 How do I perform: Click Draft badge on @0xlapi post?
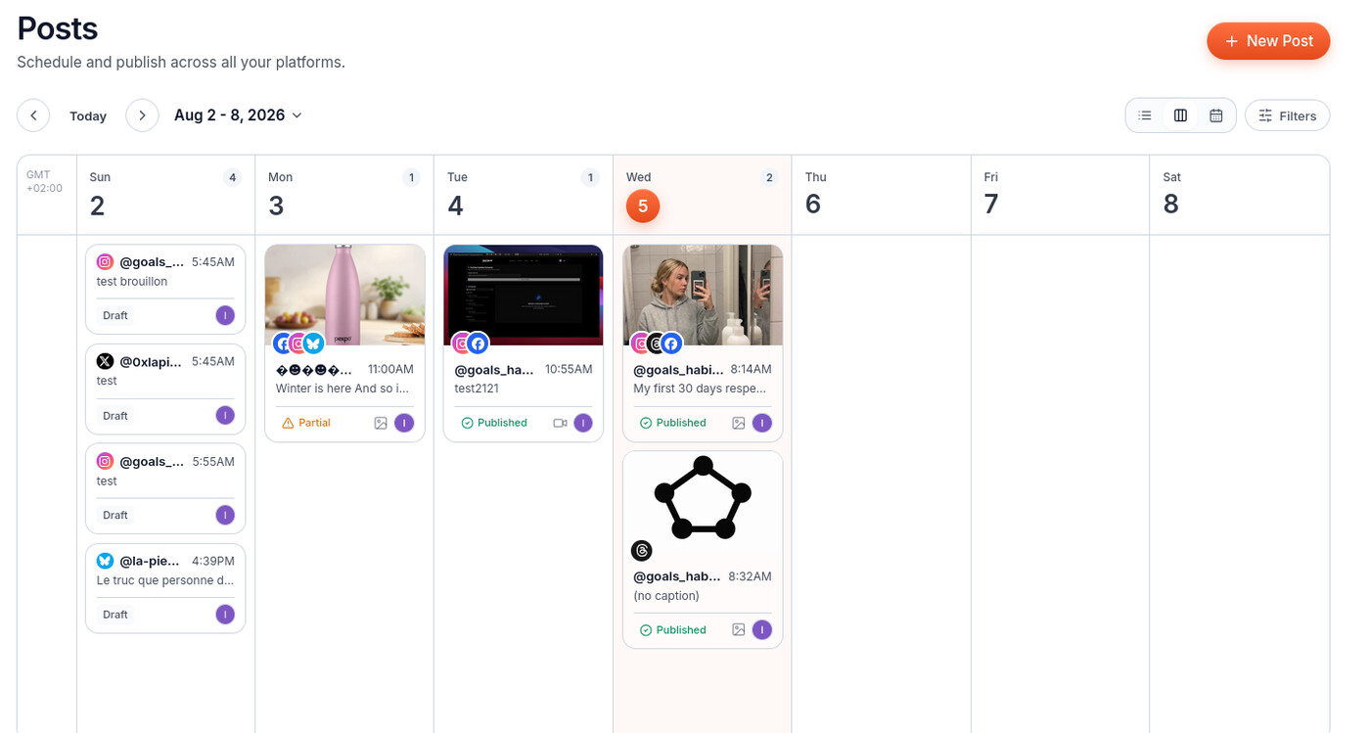tap(115, 416)
